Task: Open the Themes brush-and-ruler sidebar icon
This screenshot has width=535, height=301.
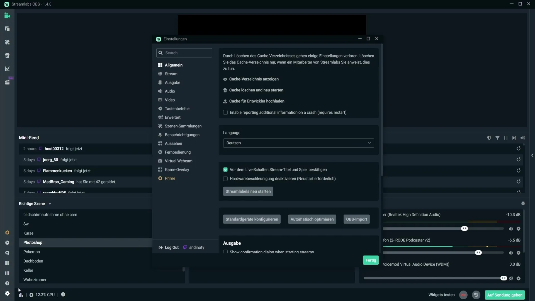Action: tap(7, 42)
